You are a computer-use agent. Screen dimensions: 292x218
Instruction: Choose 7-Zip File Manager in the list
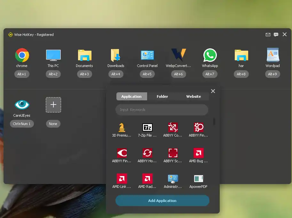coord(147,128)
